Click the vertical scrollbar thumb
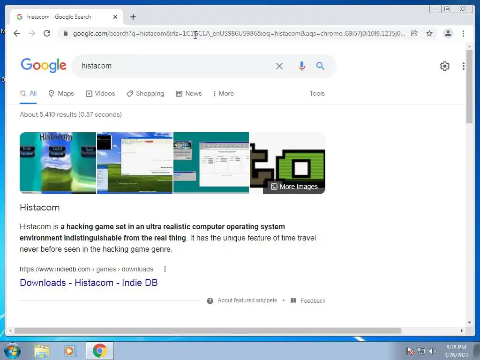Image resolution: width=480 pixels, height=360 pixels. 469,87
